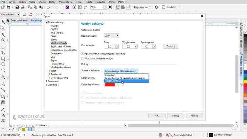Click the Schemat kolorów combo box
The image size is (247, 139).
click(120, 71)
